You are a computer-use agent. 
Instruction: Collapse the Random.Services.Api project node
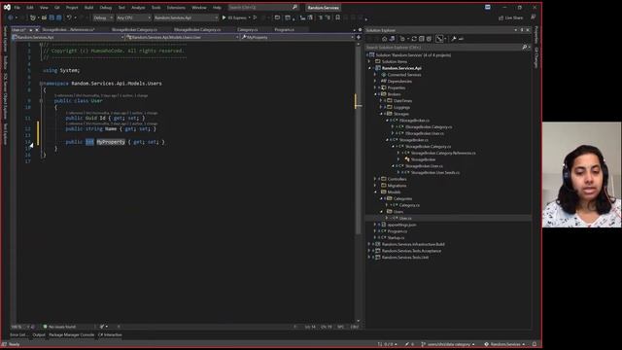tap(369, 68)
